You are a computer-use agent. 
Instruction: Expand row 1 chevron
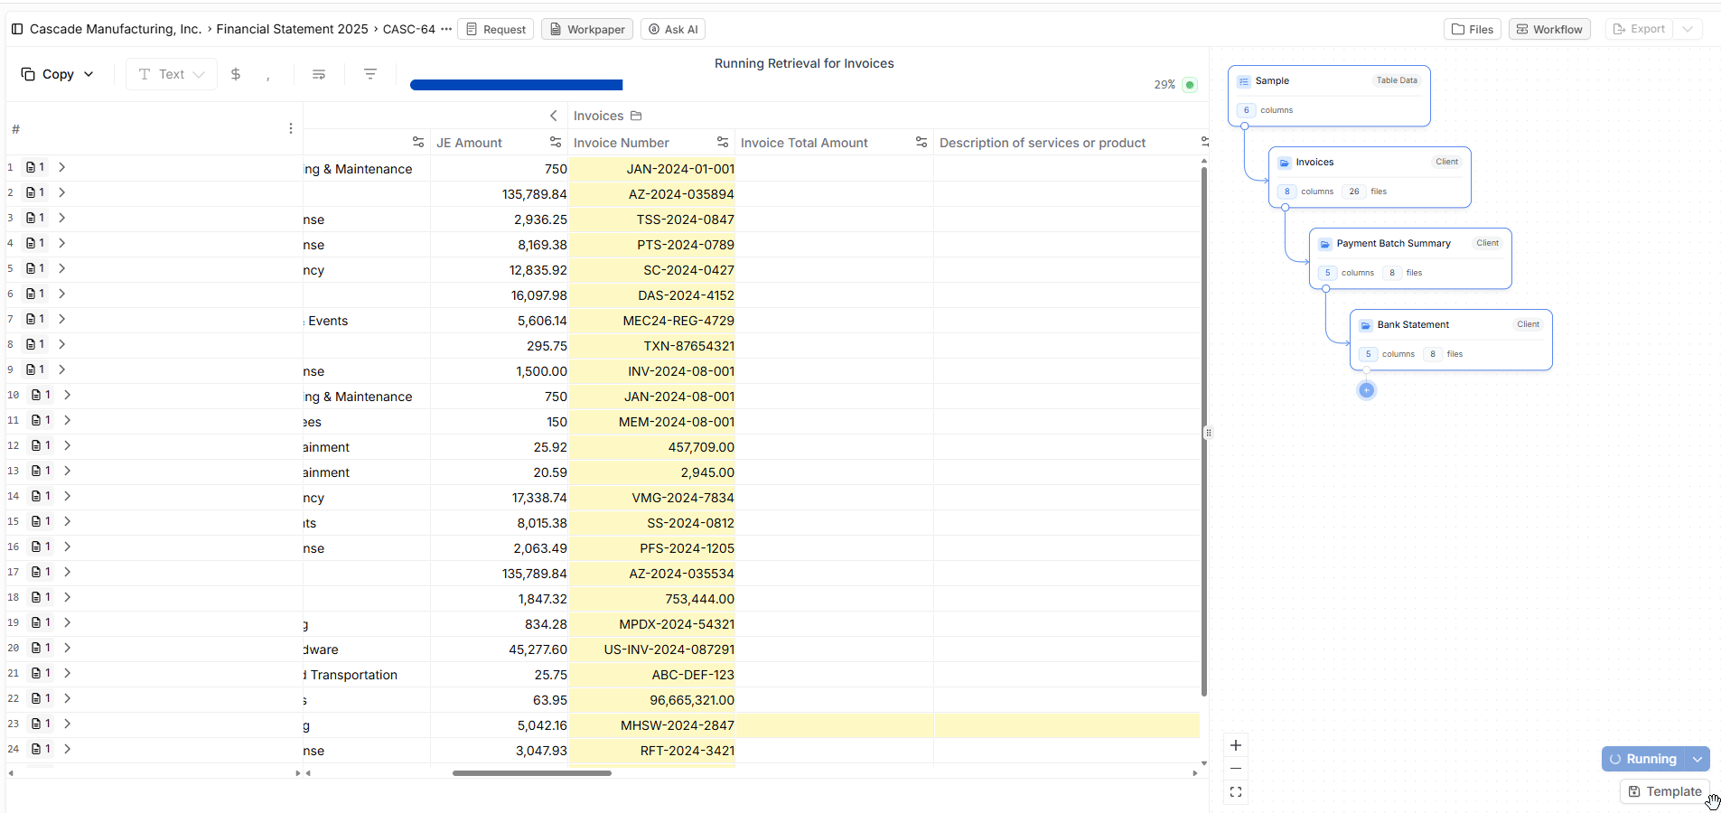point(61,167)
